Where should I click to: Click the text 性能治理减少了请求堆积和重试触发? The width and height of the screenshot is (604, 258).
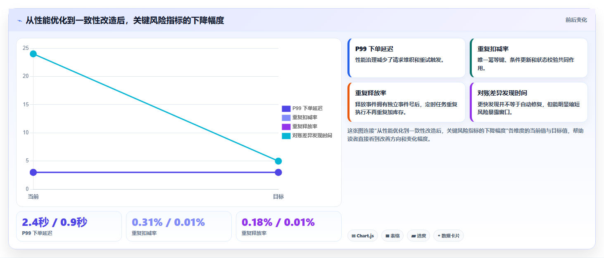pos(399,60)
